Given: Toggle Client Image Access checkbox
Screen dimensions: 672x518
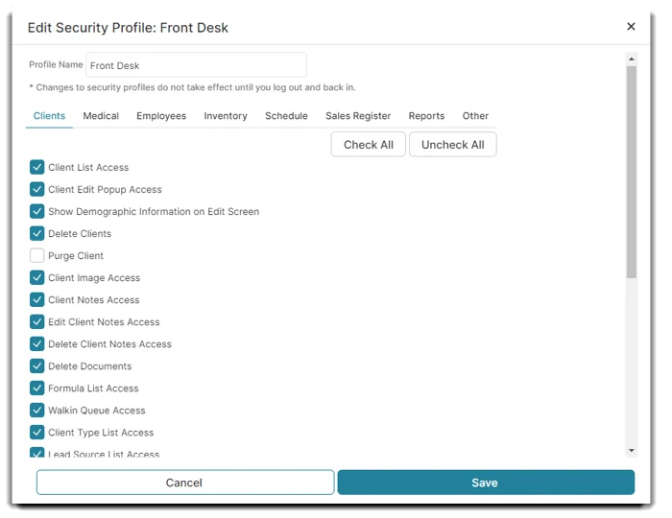Looking at the screenshot, I should click(x=37, y=278).
